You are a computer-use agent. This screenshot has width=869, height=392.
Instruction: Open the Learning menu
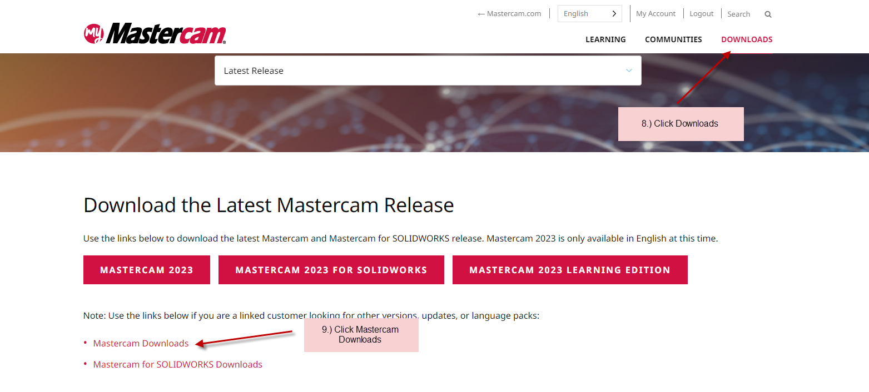click(605, 39)
